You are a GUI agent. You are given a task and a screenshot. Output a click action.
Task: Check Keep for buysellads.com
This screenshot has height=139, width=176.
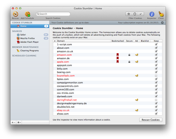click(156, 76)
